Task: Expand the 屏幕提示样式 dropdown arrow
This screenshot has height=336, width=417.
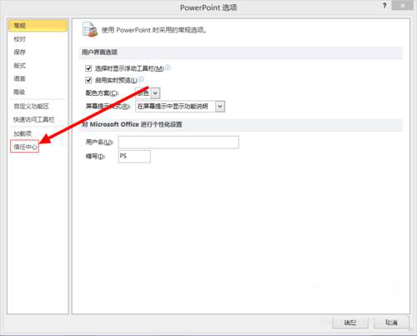Action: pos(220,107)
